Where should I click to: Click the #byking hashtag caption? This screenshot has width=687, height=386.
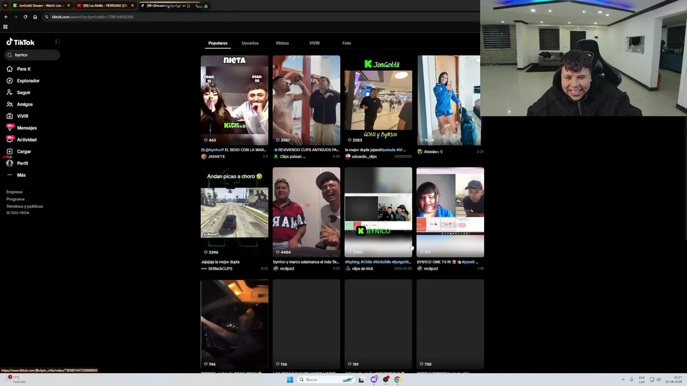pos(352,262)
